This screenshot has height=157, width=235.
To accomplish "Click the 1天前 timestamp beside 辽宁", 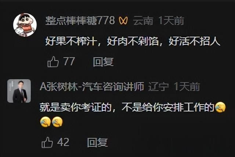I will (187, 87).
